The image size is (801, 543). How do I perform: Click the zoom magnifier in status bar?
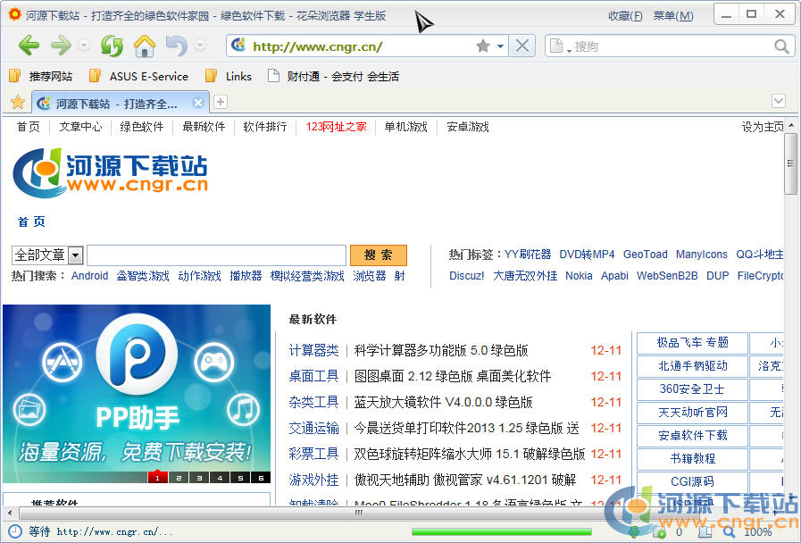(729, 531)
